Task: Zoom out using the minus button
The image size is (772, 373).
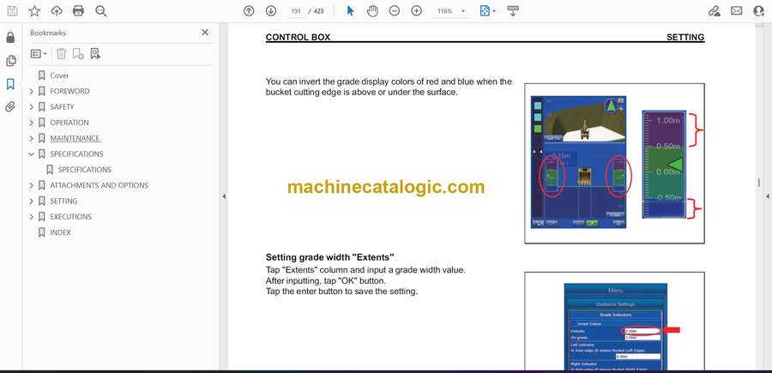Action: [x=395, y=11]
